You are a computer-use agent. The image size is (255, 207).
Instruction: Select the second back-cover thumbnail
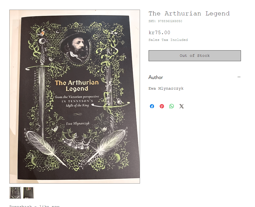pyautogui.click(x=28, y=193)
